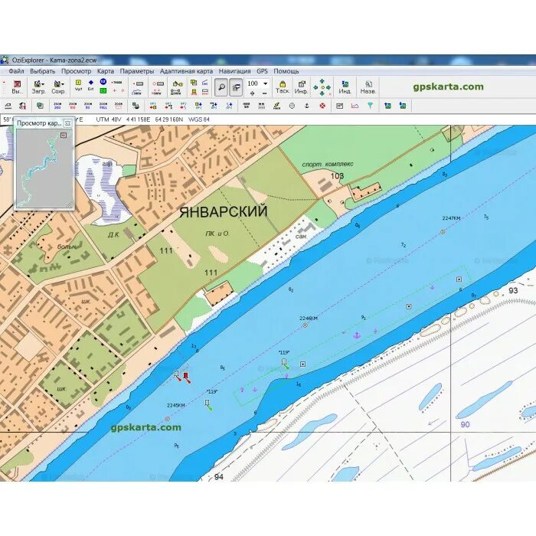
Task: Select the Evt event placement tool
Action: [90, 84]
